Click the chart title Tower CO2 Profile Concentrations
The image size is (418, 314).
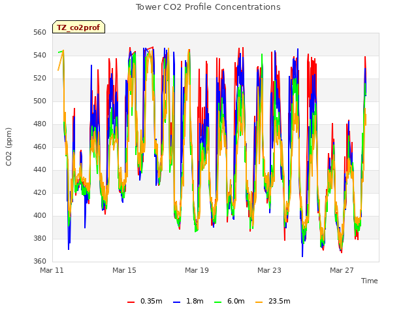coord(208,7)
